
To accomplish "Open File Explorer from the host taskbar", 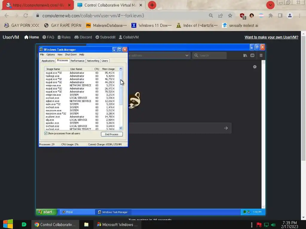I will coord(86,225).
